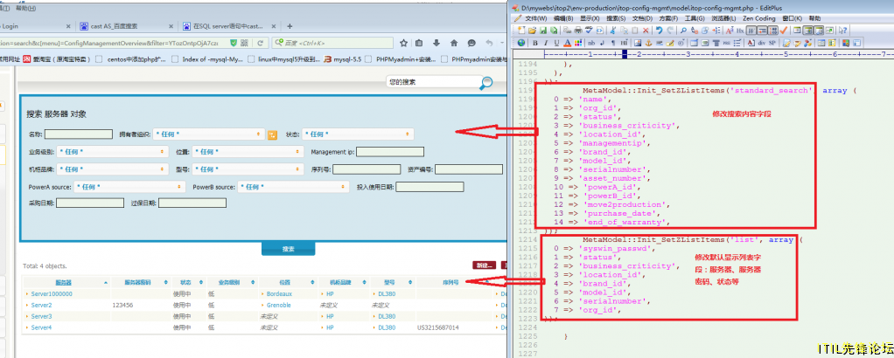Open the Server1000000 link

click(x=52, y=294)
